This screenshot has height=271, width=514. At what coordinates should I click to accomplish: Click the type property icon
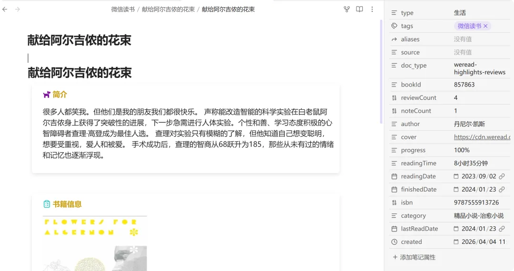click(x=394, y=13)
